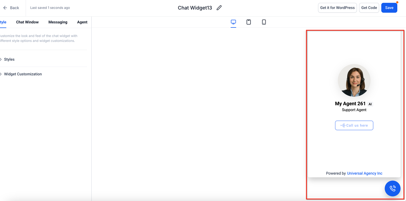Image resolution: width=406 pixels, height=201 pixels.
Task: Open the Messaging tab
Action: pyautogui.click(x=58, y=22)
